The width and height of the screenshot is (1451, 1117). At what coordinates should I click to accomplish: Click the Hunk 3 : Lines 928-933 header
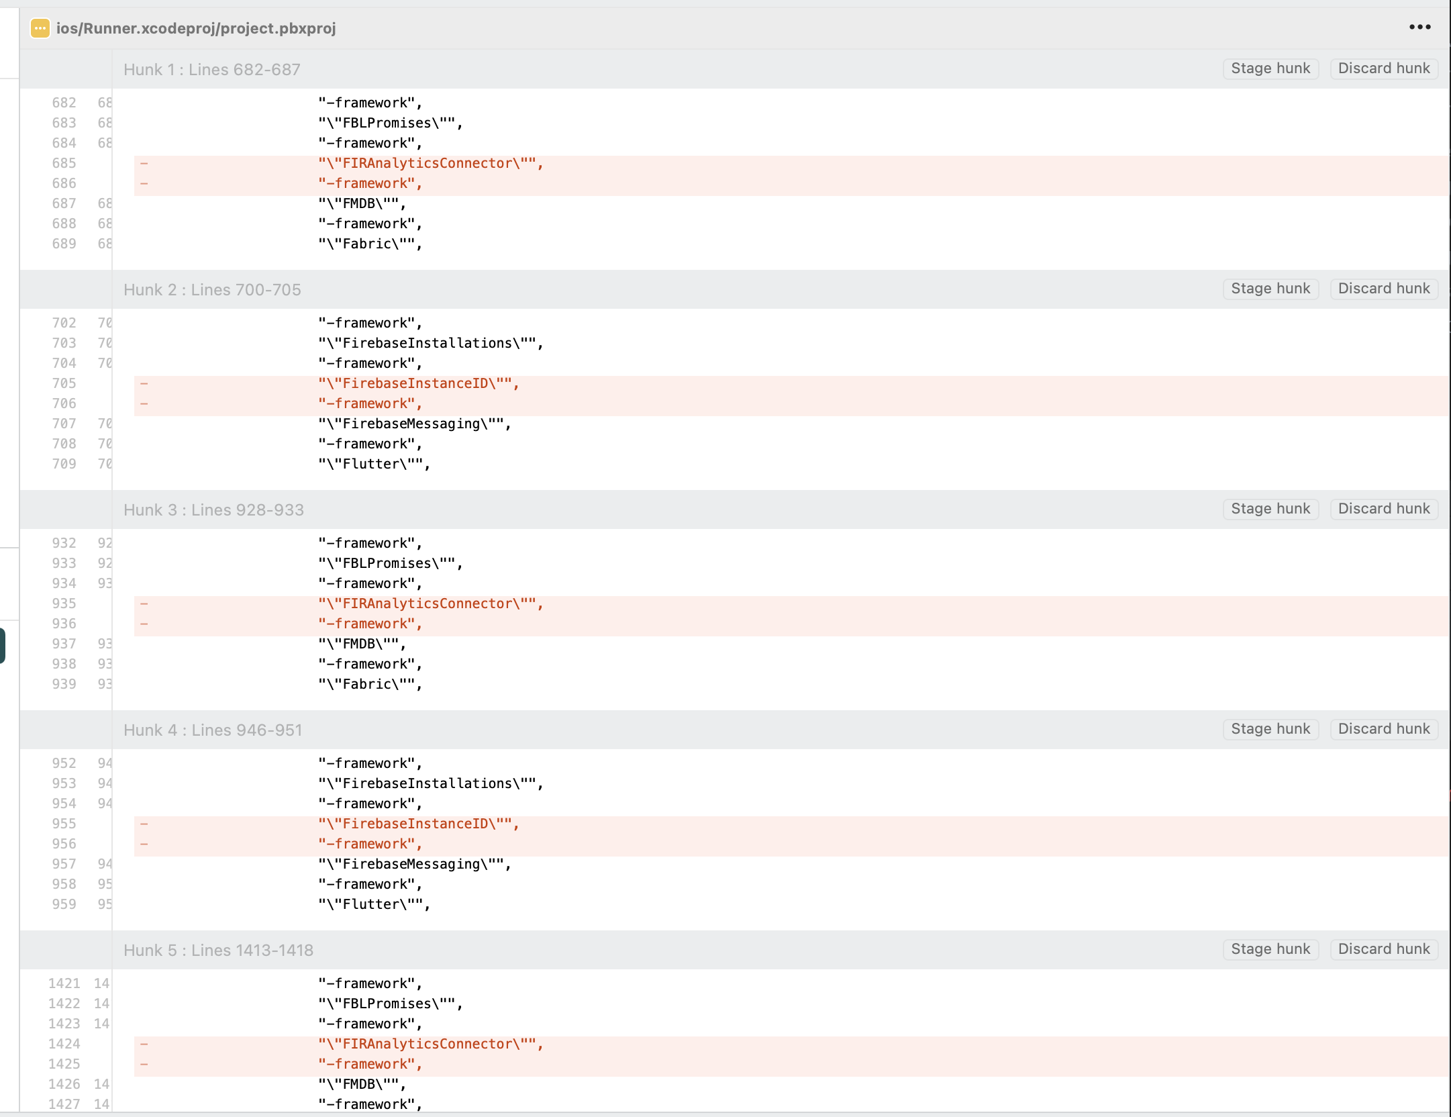(x=213, y=510)
